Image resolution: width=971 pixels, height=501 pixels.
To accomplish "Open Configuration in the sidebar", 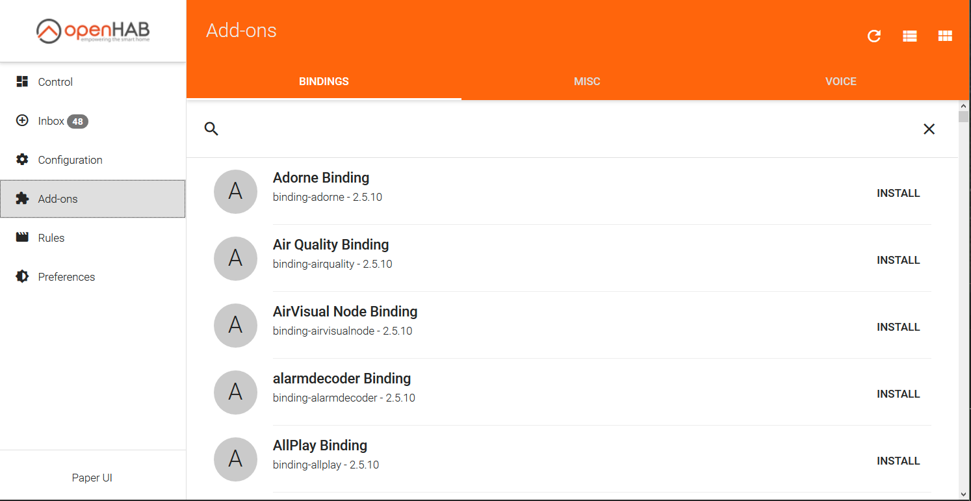I will pyautogui.click(x=93, y=160).
